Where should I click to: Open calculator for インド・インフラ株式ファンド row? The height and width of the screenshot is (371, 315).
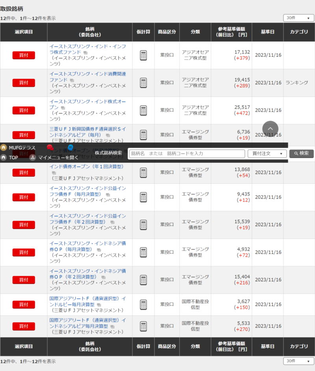[143, 55]
